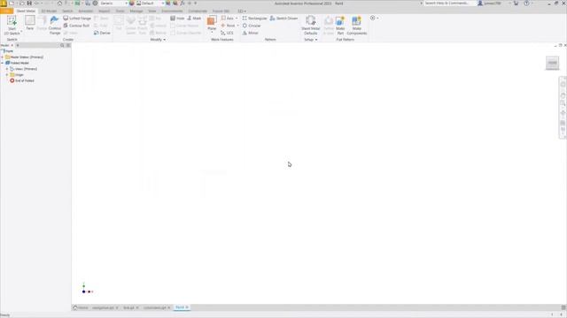
Task: Switch to the Sketch ribbon tab
Action: tap(67, 11)
